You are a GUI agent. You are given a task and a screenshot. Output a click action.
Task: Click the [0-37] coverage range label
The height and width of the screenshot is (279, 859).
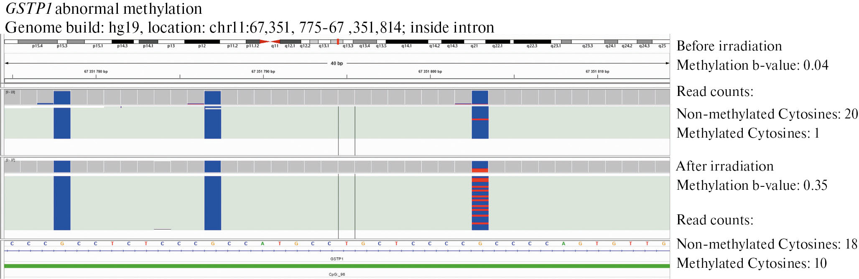click(x=10, y=160)
